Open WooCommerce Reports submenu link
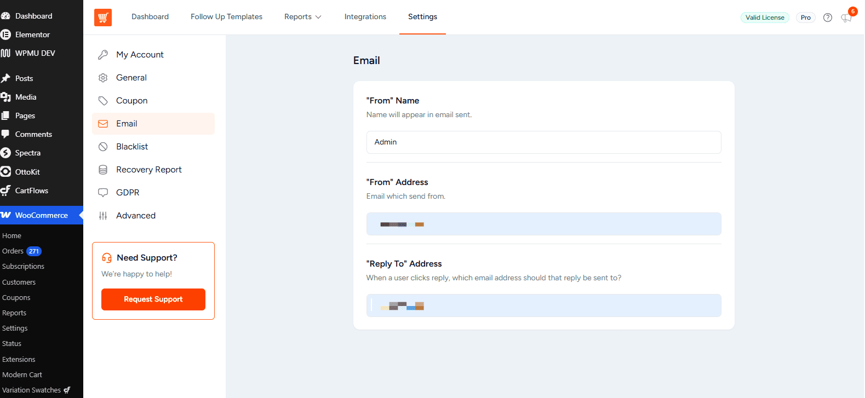865x398 pixels. click(14, 313)
